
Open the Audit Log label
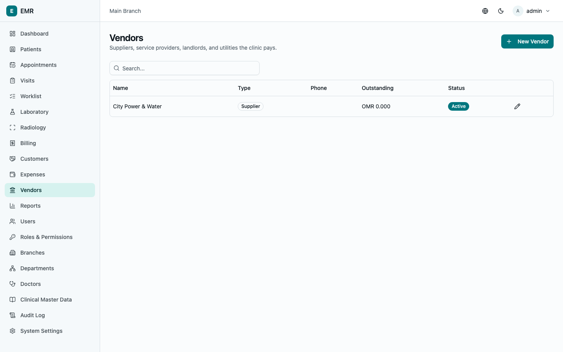(x=32, y=315)
